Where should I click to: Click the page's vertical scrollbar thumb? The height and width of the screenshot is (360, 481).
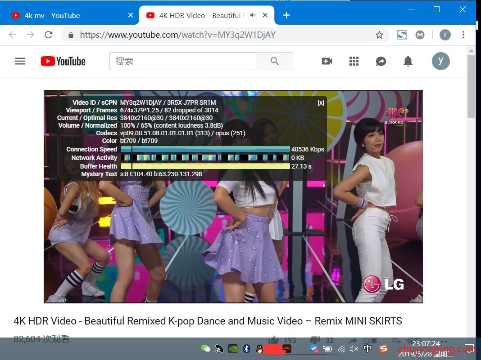[x=471, y=86]
